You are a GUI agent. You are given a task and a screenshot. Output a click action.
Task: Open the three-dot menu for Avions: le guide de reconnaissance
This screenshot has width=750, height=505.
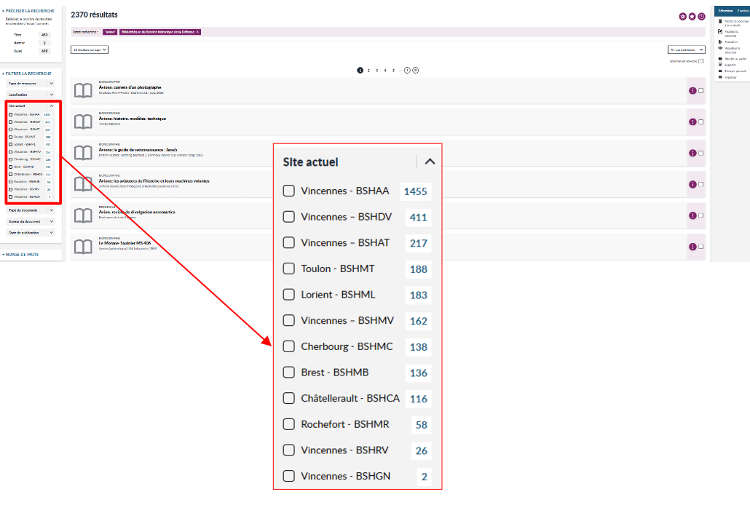pyautogui.click(x=692, y=153)
